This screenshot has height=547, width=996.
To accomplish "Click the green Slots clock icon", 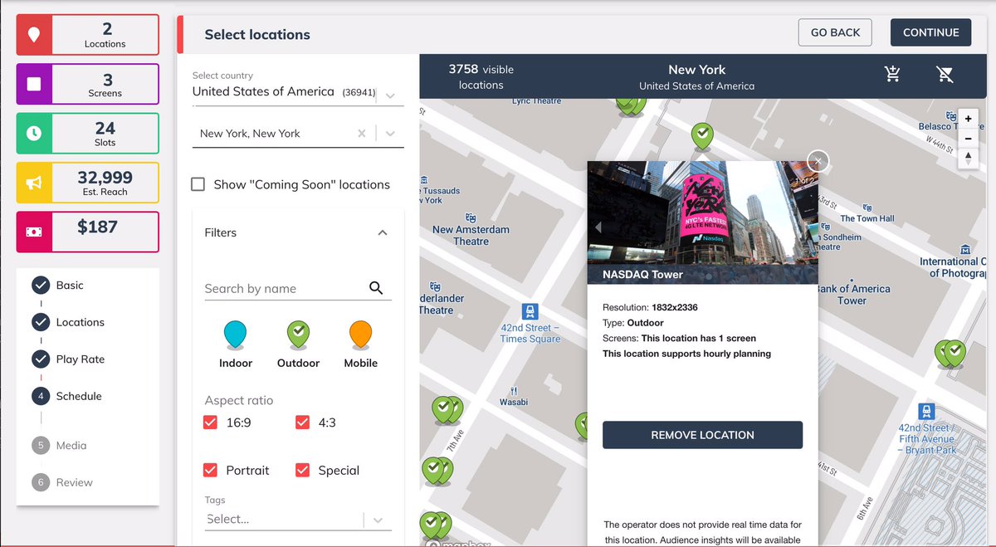I will (x=34, y=133).
